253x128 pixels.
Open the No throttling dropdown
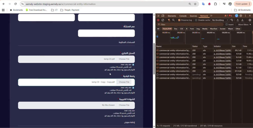click(x=220, y=20)
